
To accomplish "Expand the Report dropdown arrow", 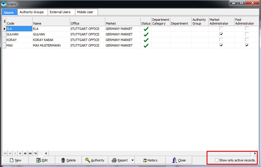I will pyautogui.click(x=132, y=160).
